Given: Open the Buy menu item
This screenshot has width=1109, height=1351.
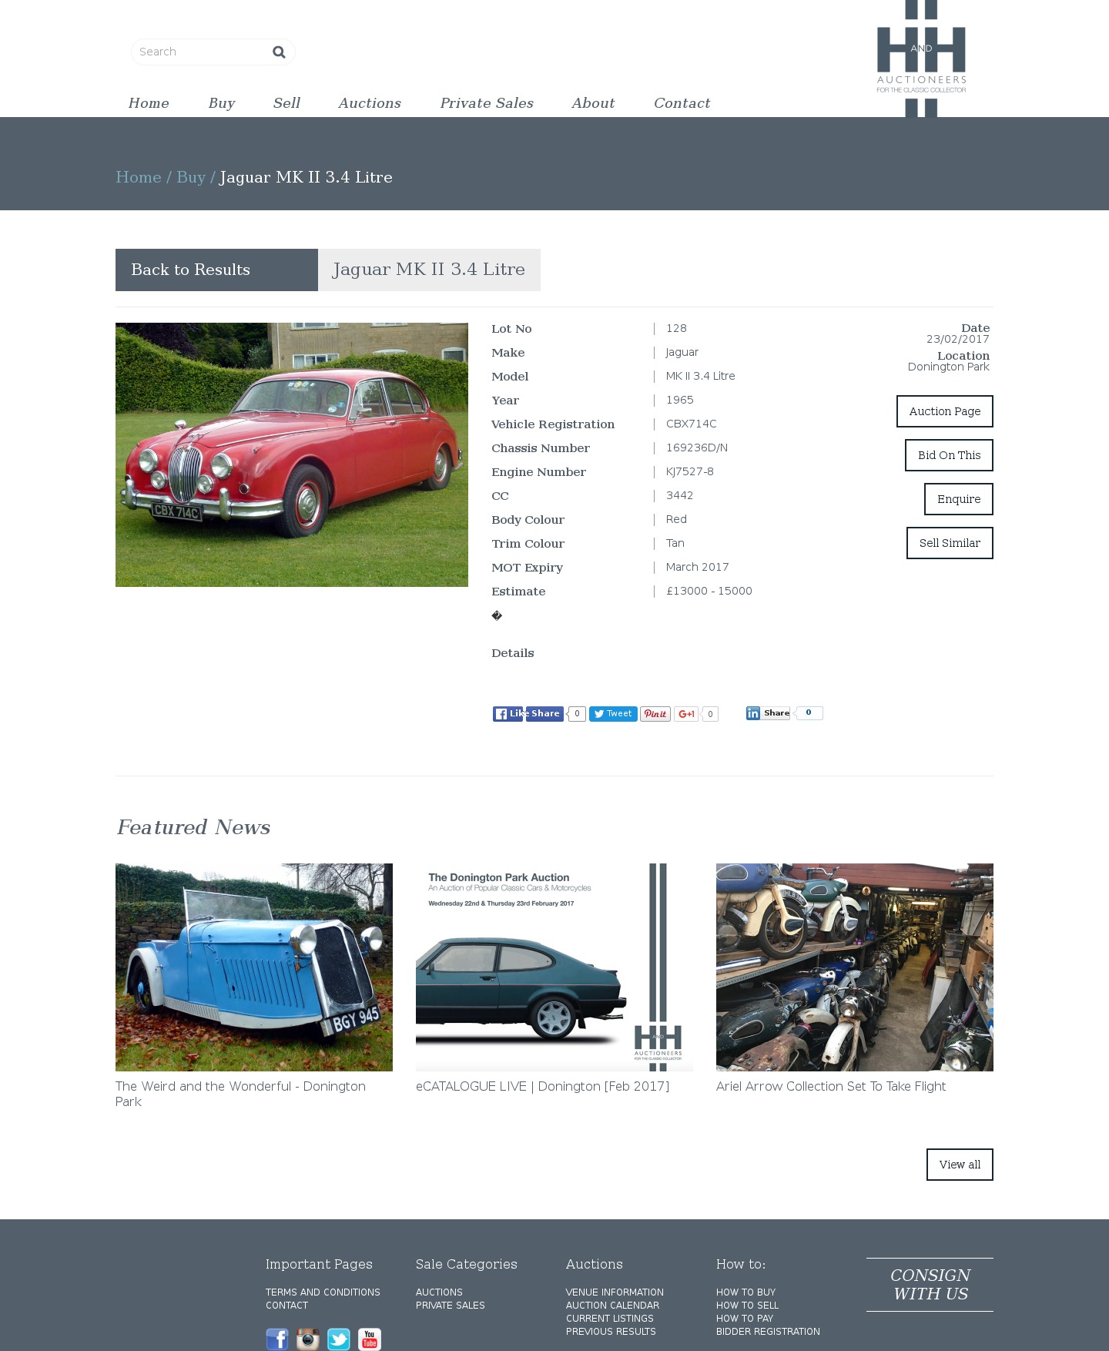Looking at the screenshot, I should (x=222, y=103).
